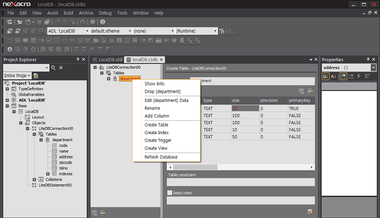Image resolution: width=380 pixels, height=218 pixels.
Task: Select the Grid component icon
Action: [x=135, y=40]
